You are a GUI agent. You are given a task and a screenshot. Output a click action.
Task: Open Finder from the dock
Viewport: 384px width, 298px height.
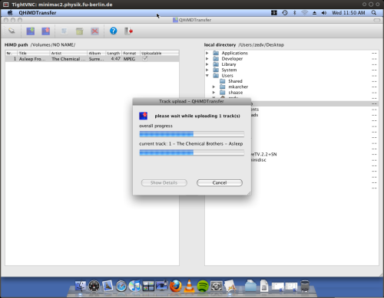(81, 286)
